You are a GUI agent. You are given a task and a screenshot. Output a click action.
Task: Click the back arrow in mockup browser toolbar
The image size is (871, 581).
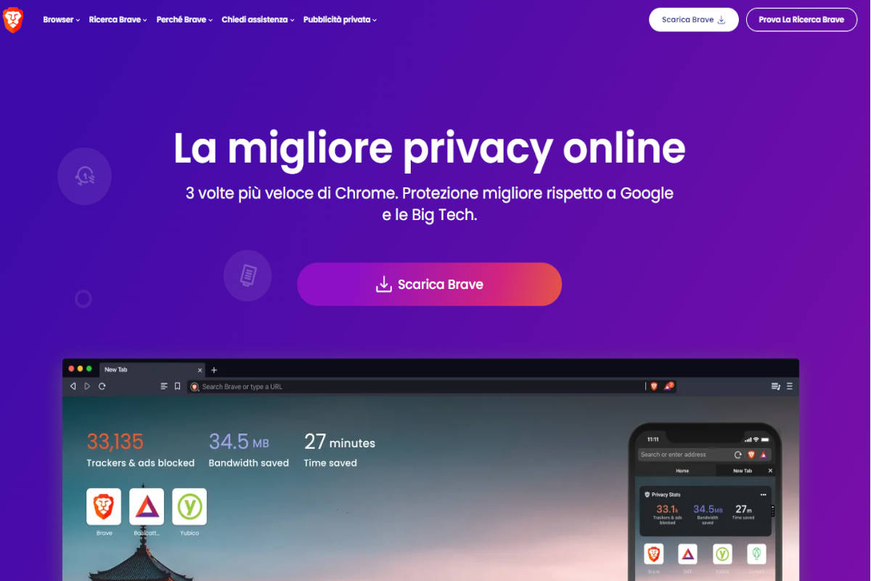tap(73, 386)
